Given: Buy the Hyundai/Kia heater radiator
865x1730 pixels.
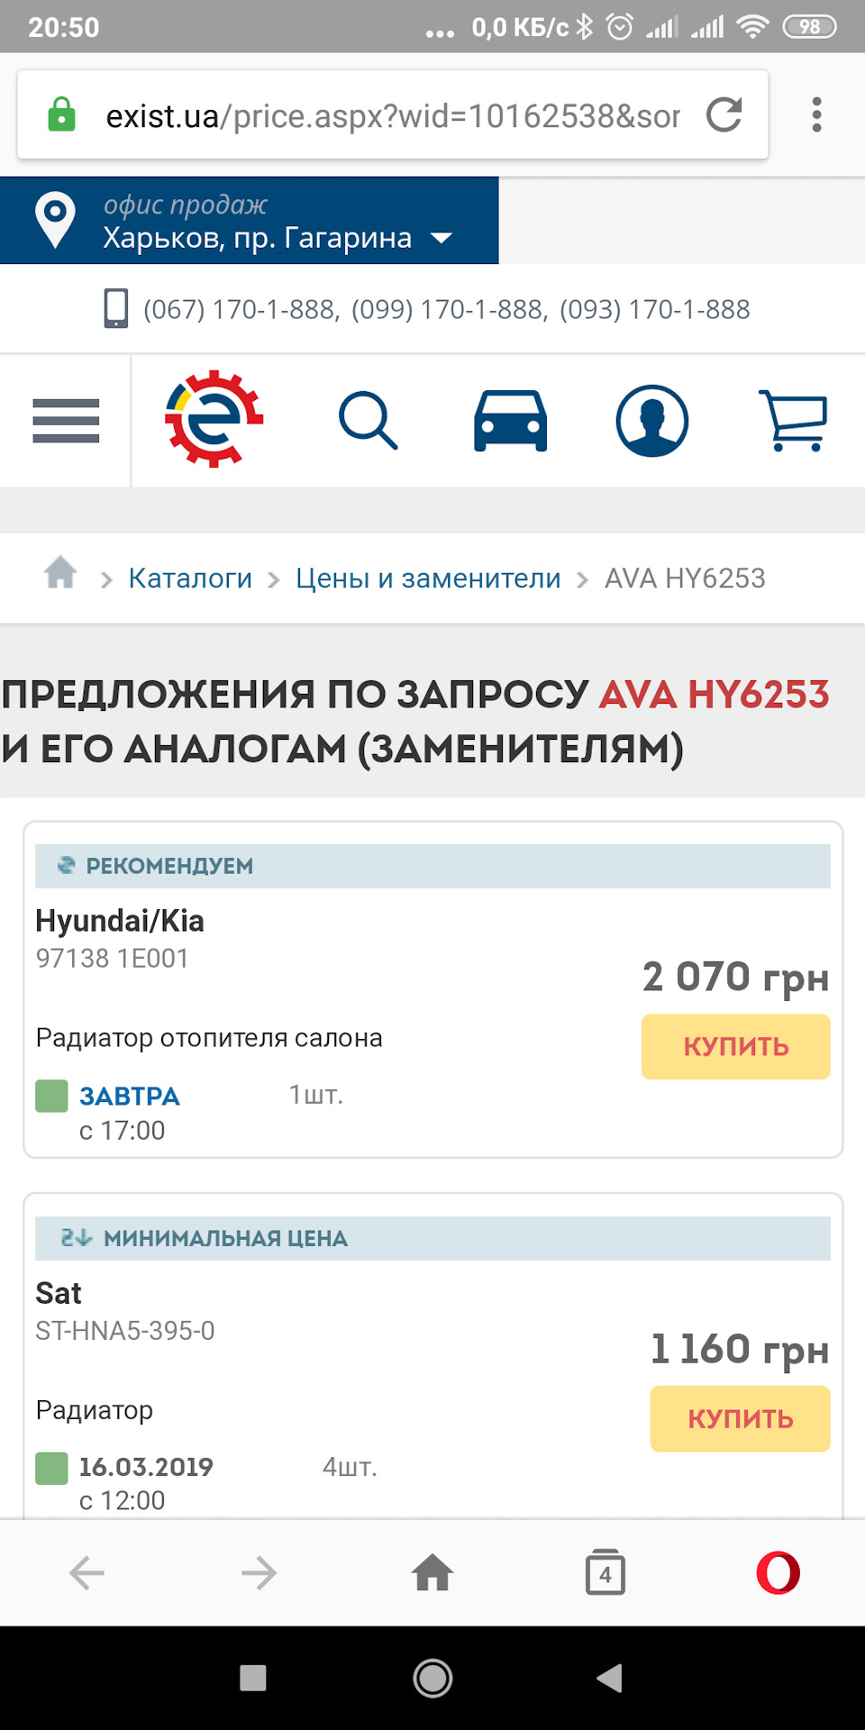Looking at the screenshot, I should coord(735,1046).
